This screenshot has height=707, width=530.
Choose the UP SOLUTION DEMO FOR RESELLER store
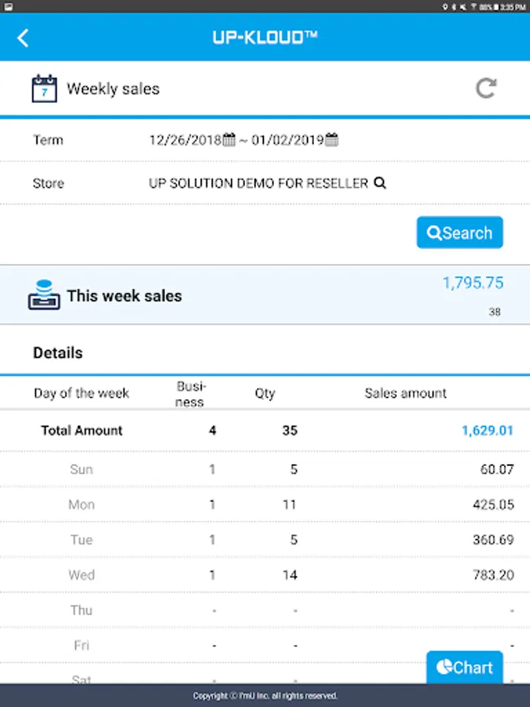pos(258,183)
